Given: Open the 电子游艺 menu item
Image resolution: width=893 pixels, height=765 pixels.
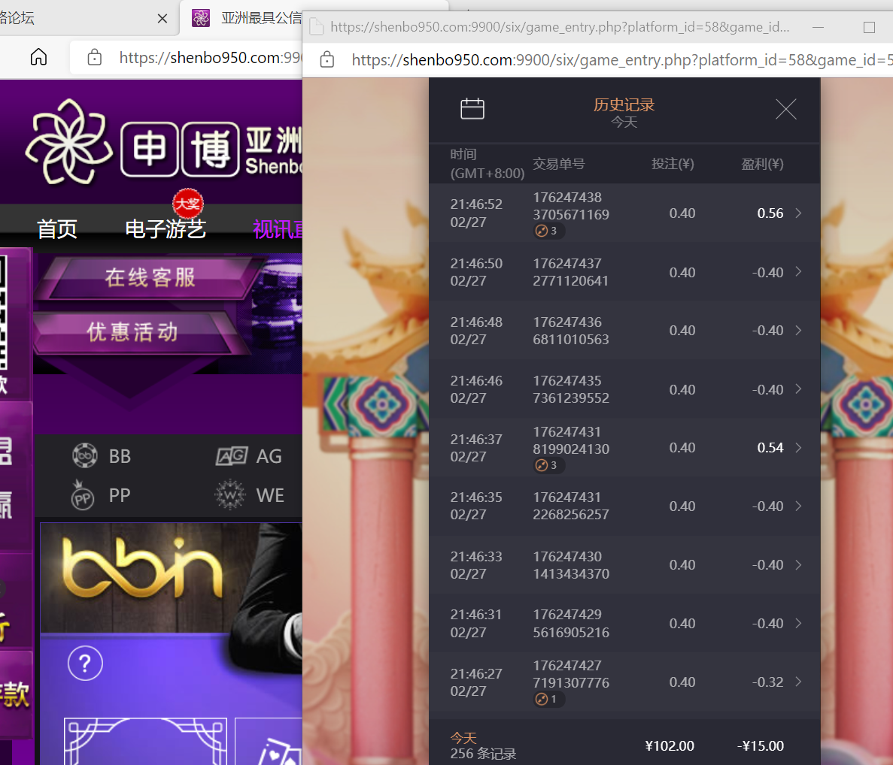Looking at the screenshot, I should point(166,228).
